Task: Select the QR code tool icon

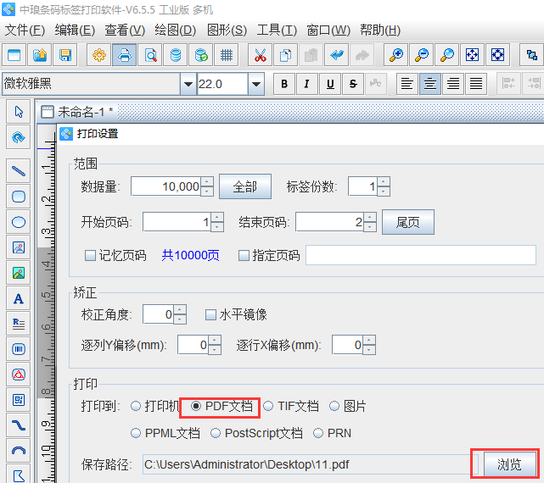Action: (19, 400)
